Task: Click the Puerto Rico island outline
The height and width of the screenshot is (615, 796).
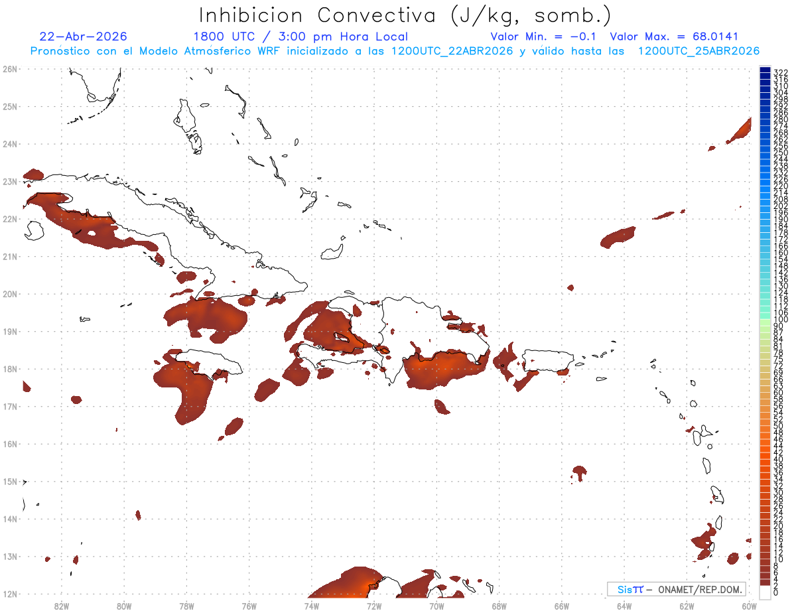Action: [548, 362]
